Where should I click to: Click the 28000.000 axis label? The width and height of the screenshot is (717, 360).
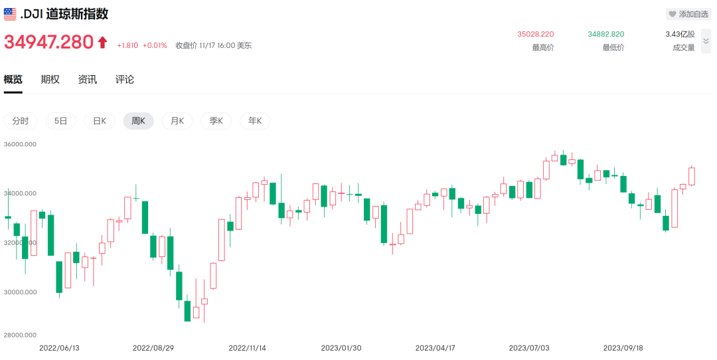coord(20,335)
